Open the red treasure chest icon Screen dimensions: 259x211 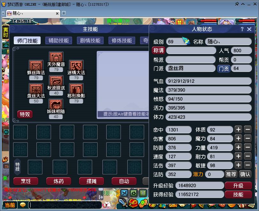[x=133, y=203]
